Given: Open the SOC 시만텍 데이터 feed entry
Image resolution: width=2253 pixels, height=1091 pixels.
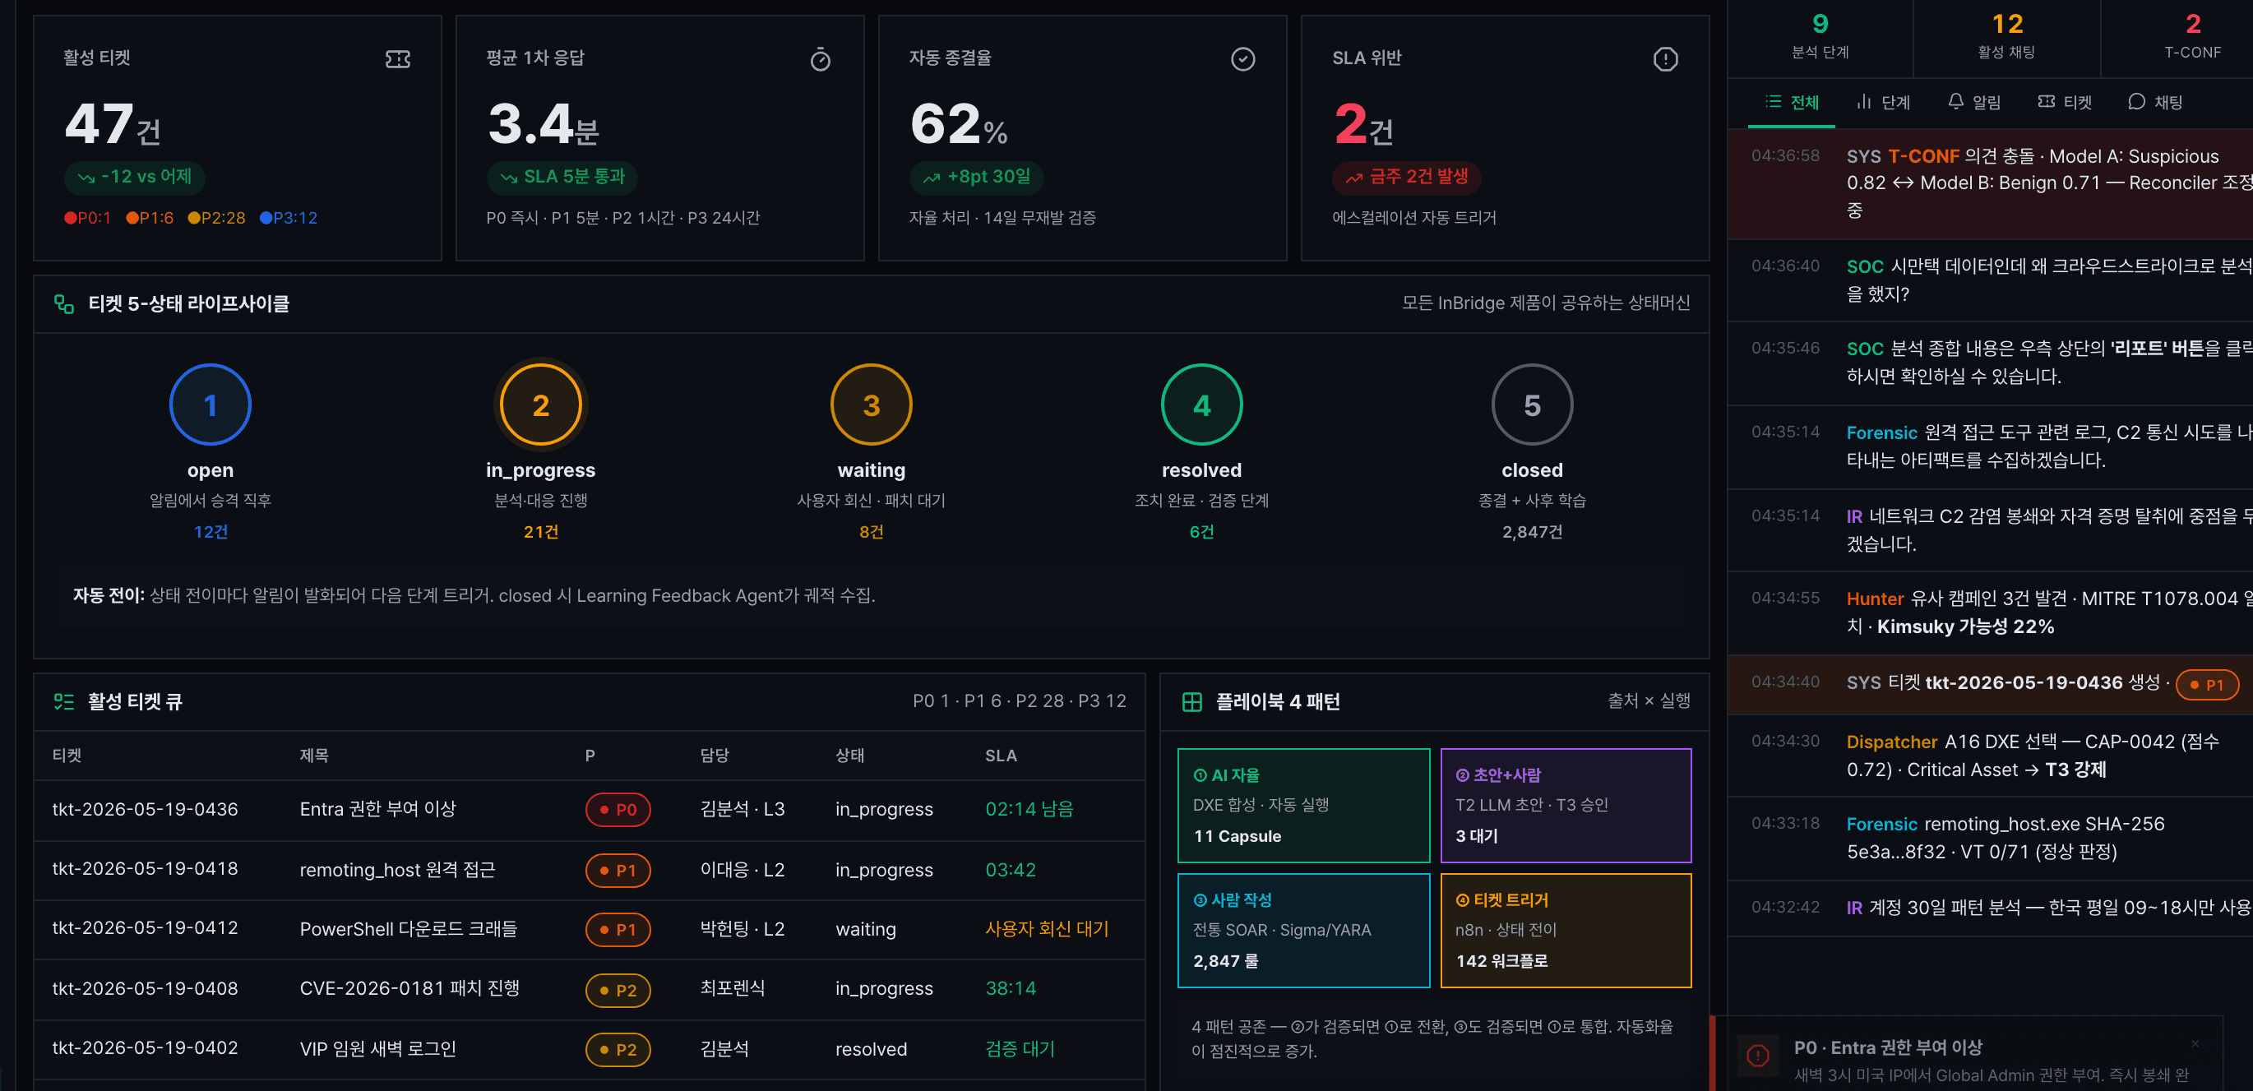Looking at the screenshot, I should pos(1990,280).
